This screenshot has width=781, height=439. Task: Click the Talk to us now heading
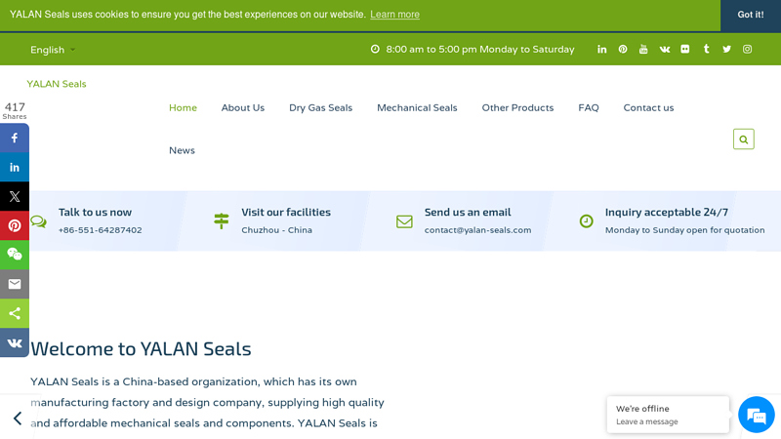[95, 212]
